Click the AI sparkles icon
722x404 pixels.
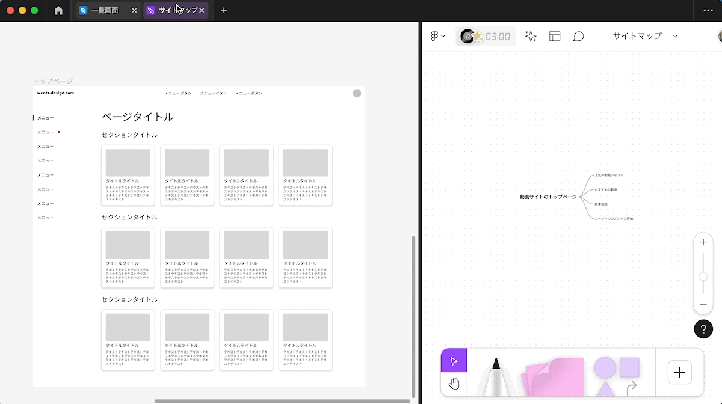(530, 36)
